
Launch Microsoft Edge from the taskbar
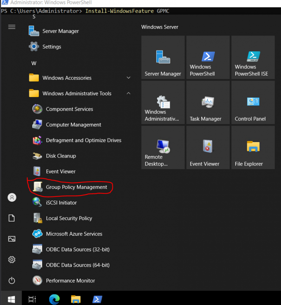coord(54,299)
